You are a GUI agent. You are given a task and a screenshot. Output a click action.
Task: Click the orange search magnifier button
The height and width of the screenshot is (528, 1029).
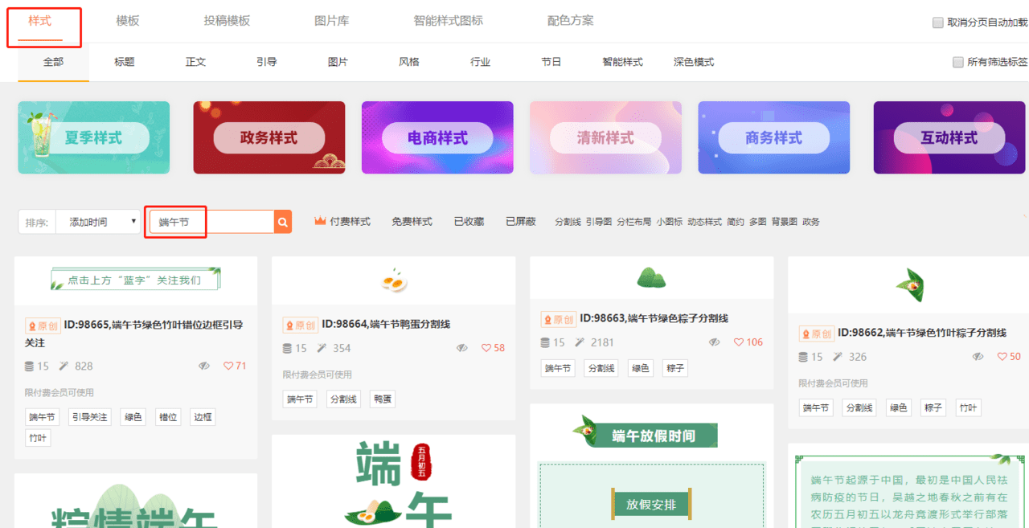pos(283,222)
